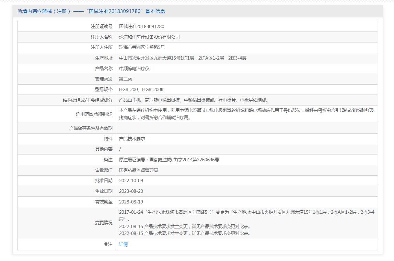Click the 注册证编号 field label
394x261 pixels.
(102, 26)
